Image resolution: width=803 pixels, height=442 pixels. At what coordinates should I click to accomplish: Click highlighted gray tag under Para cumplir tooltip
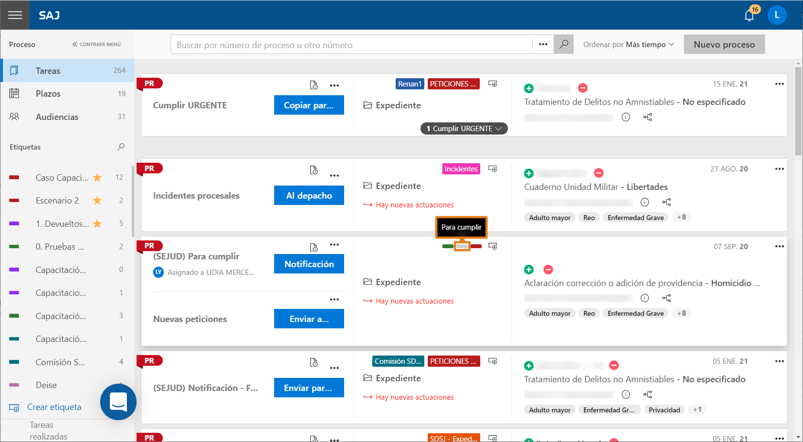(462, 246)
